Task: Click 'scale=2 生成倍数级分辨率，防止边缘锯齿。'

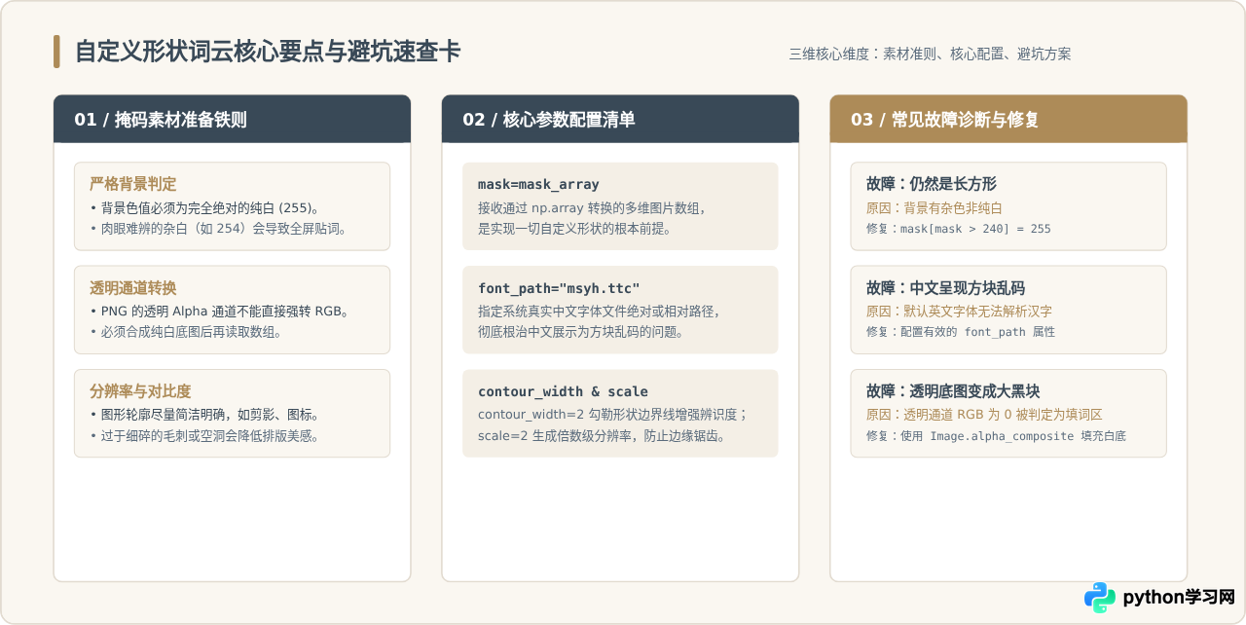Action: click(602, 436)
